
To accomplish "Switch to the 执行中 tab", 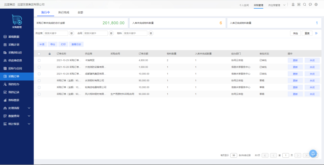I will click(46, 12).
